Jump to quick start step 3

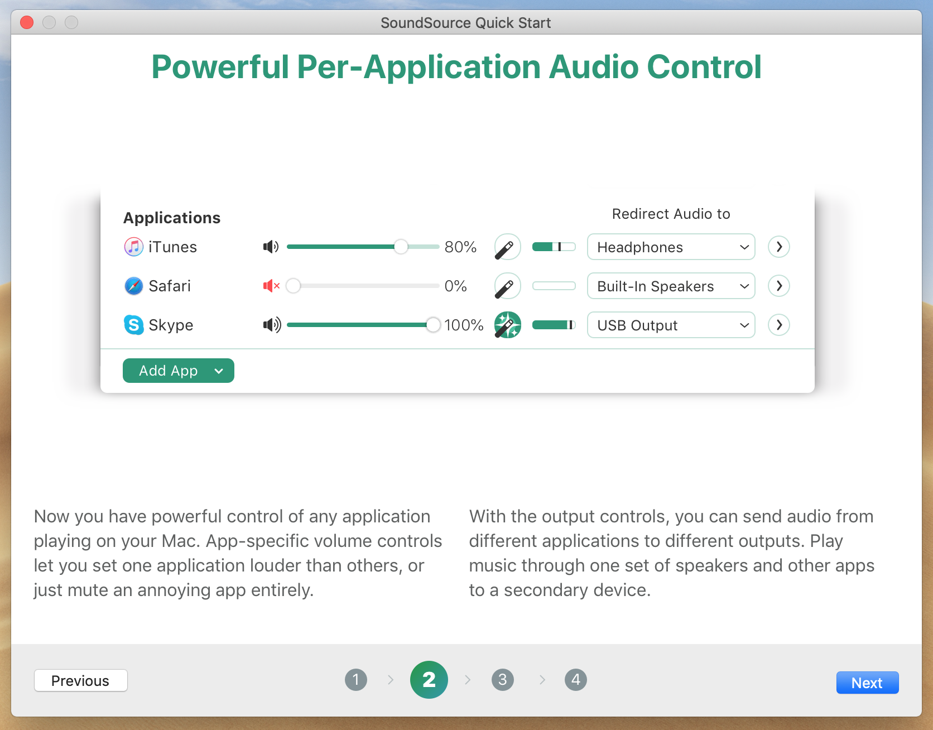[503, 680]
